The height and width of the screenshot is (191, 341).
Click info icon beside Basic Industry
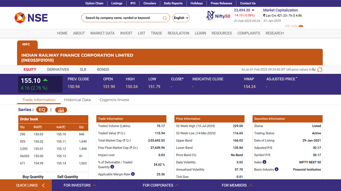coord(276,169)
